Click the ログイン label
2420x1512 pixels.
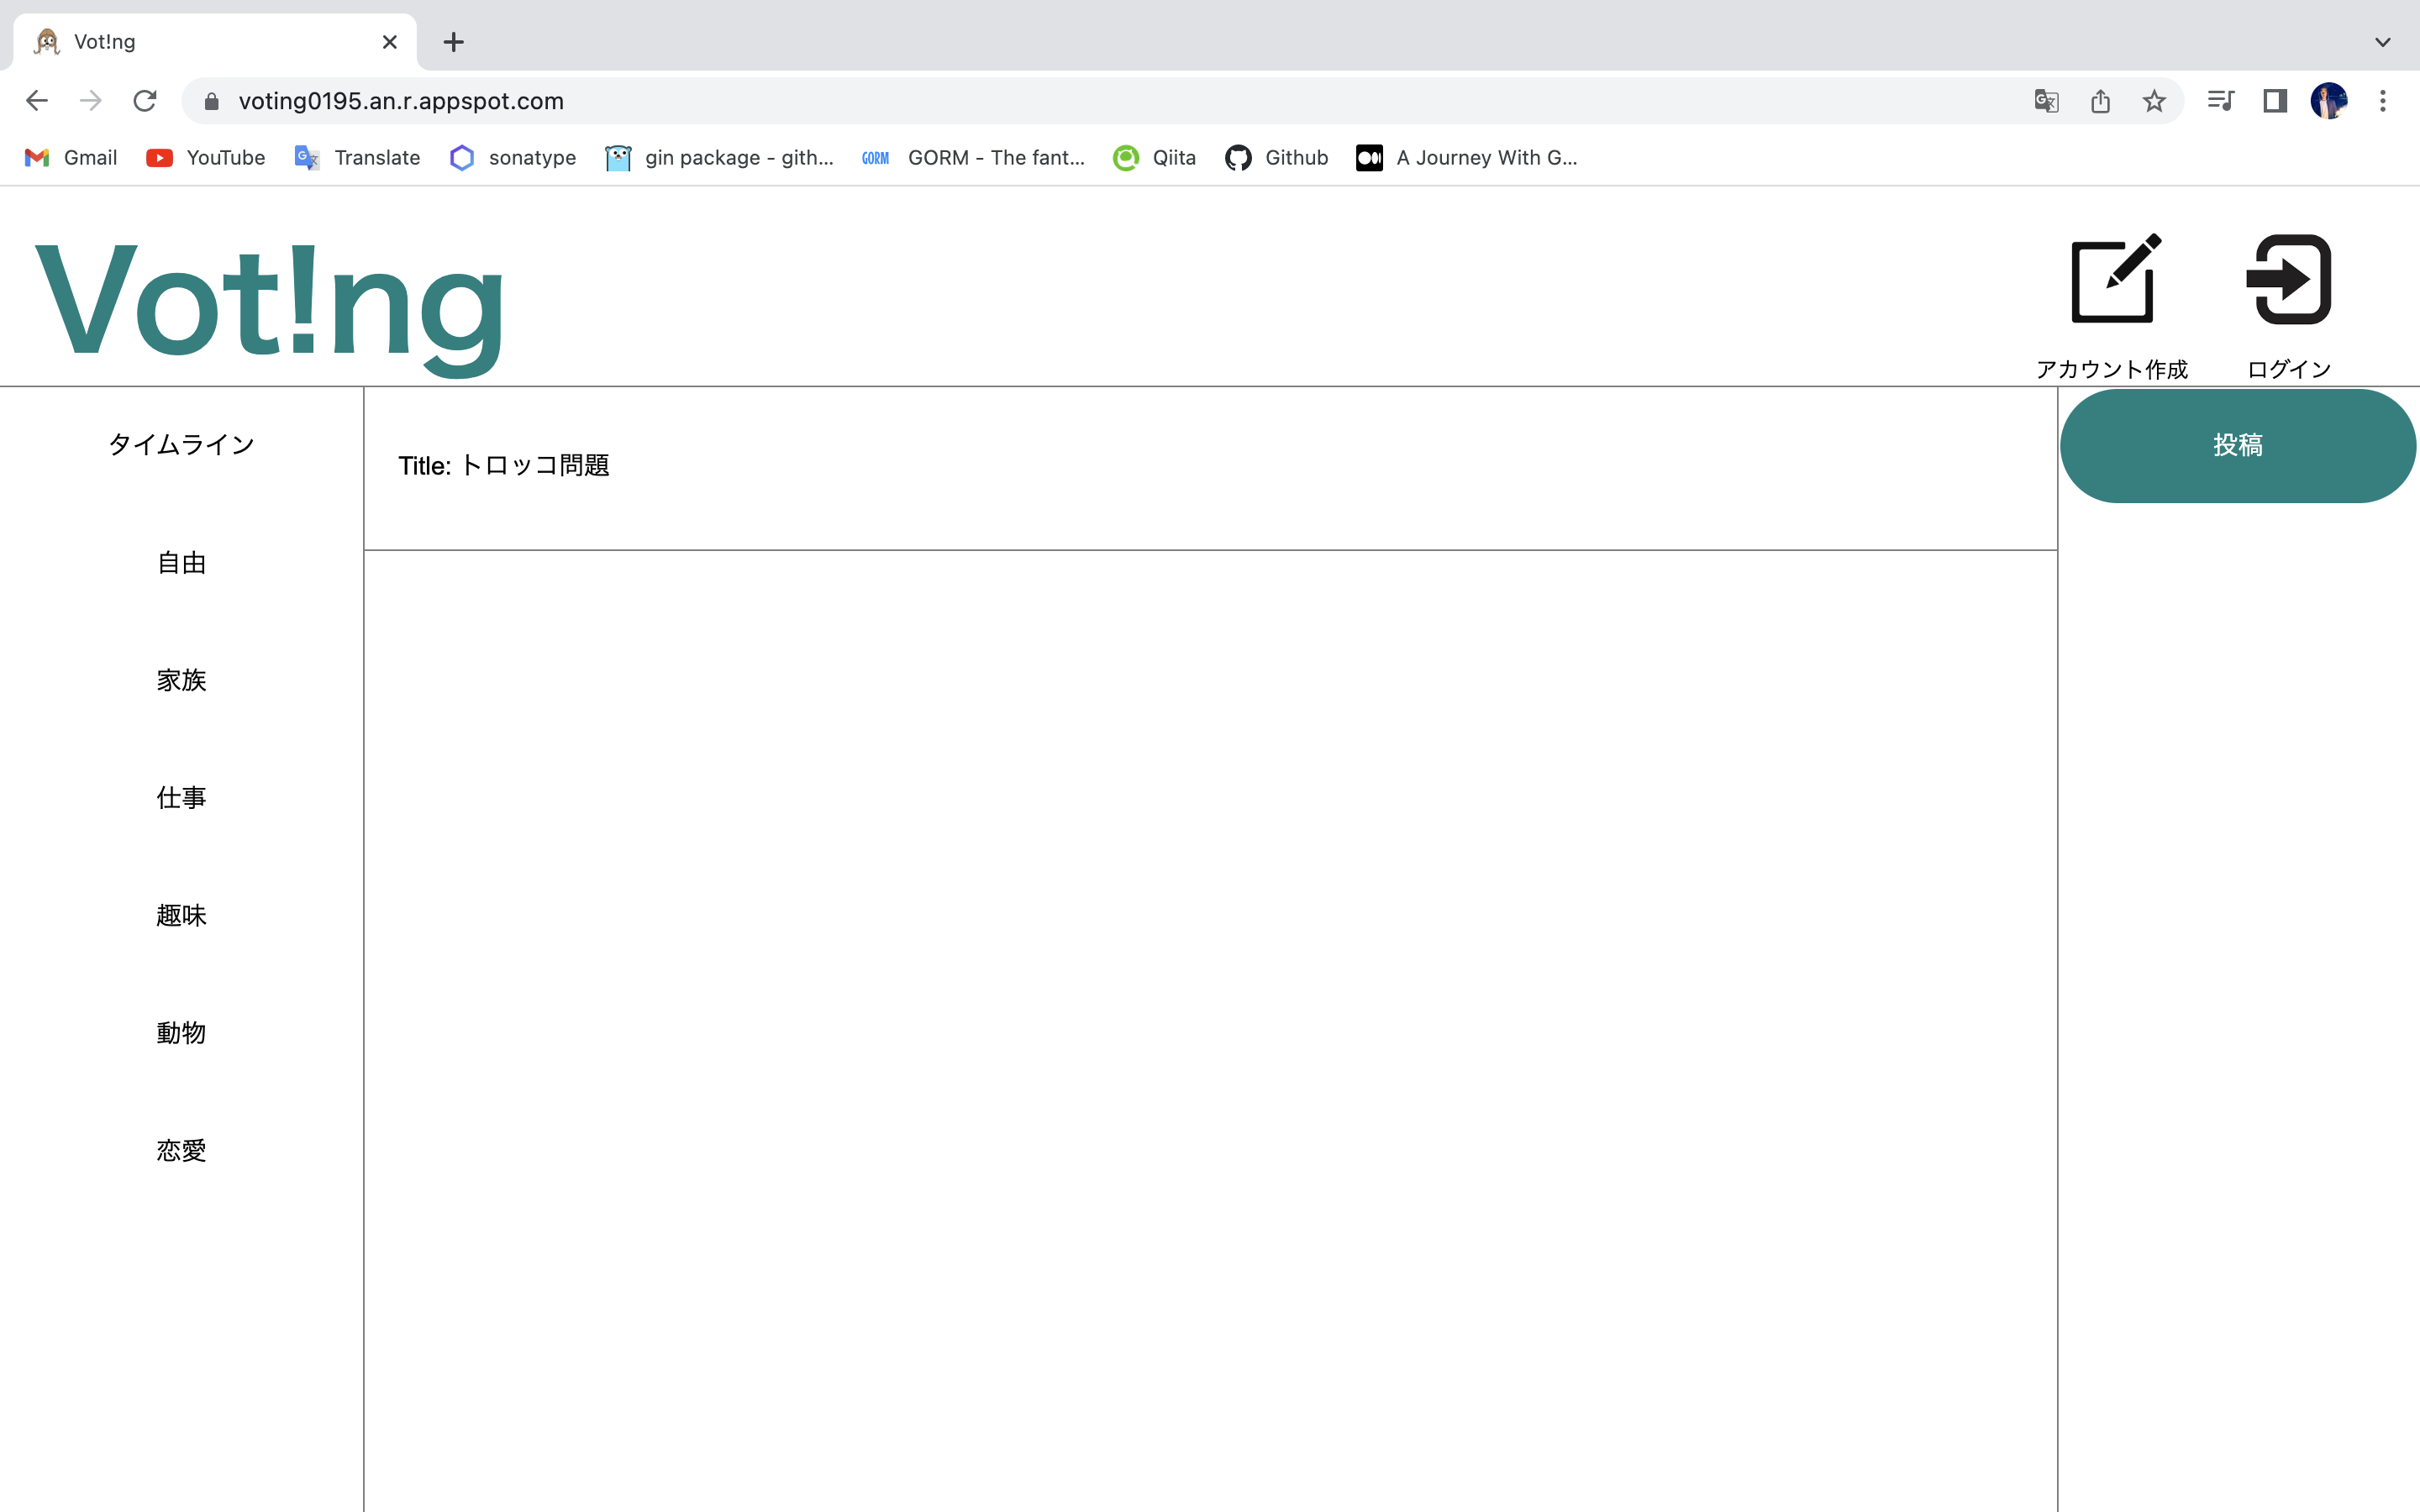[x=2288, y=369]
